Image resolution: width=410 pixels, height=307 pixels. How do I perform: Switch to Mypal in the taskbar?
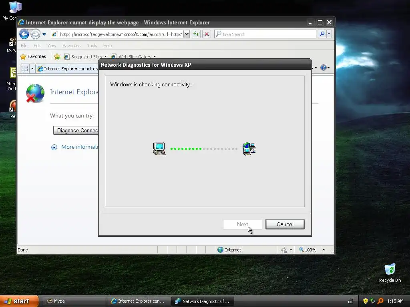pos(74,301)
